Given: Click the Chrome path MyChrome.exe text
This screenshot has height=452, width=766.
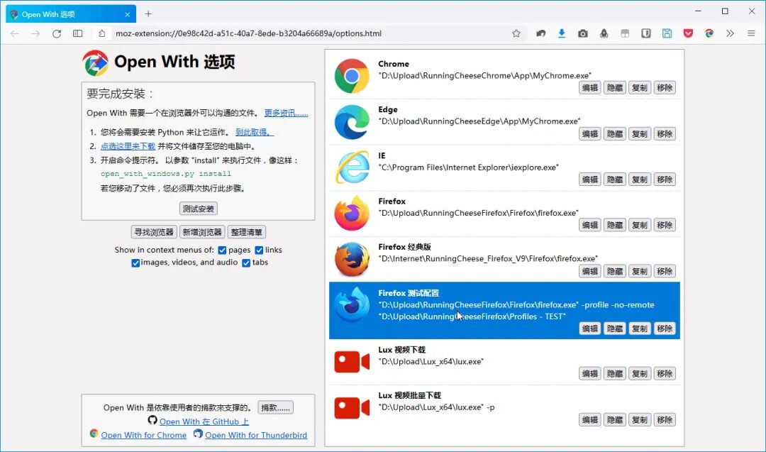Looking at the screenshot, I should [x=484, y=76].
